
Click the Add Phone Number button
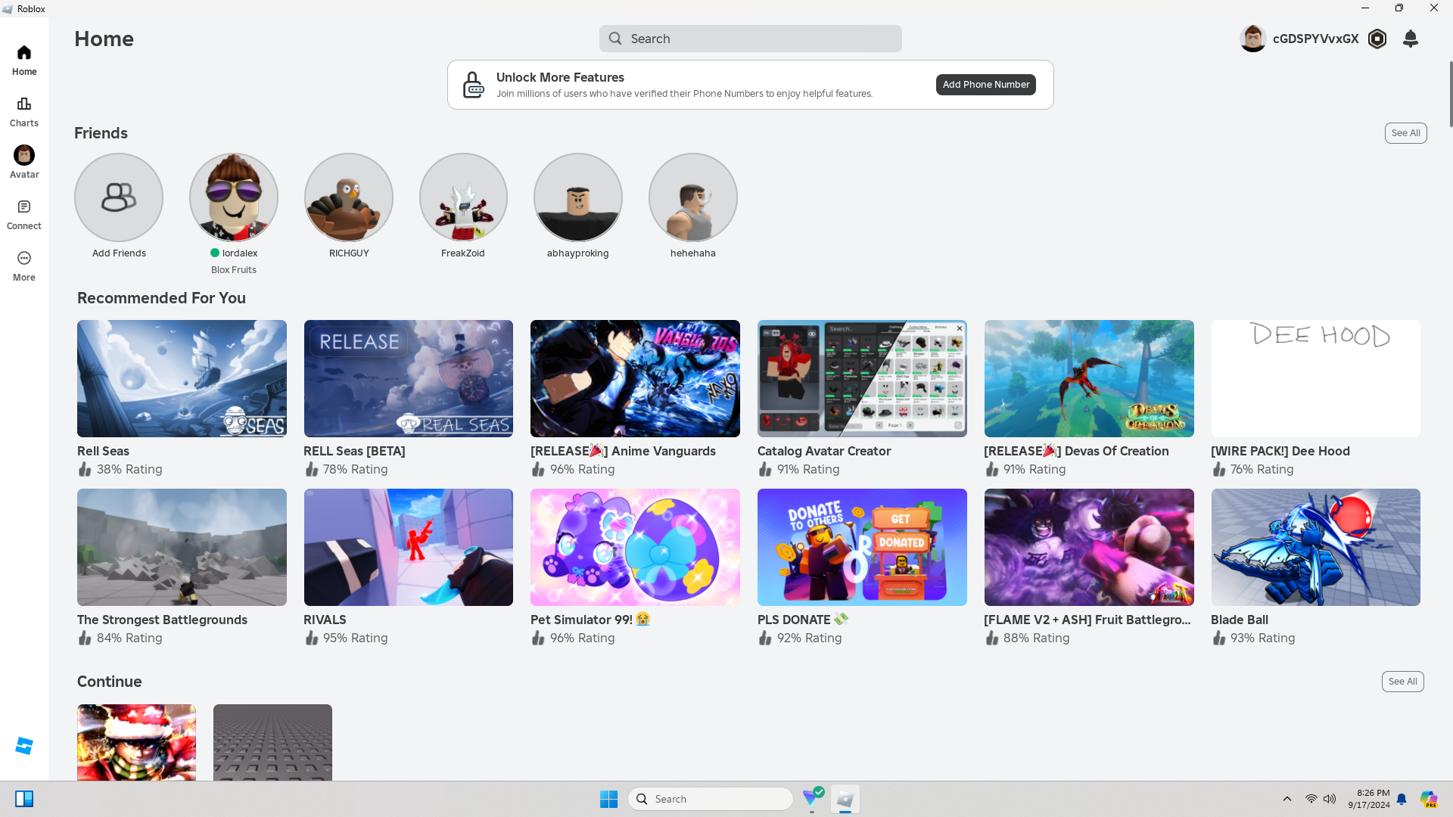pyautogui.click(x=985, y=85)
